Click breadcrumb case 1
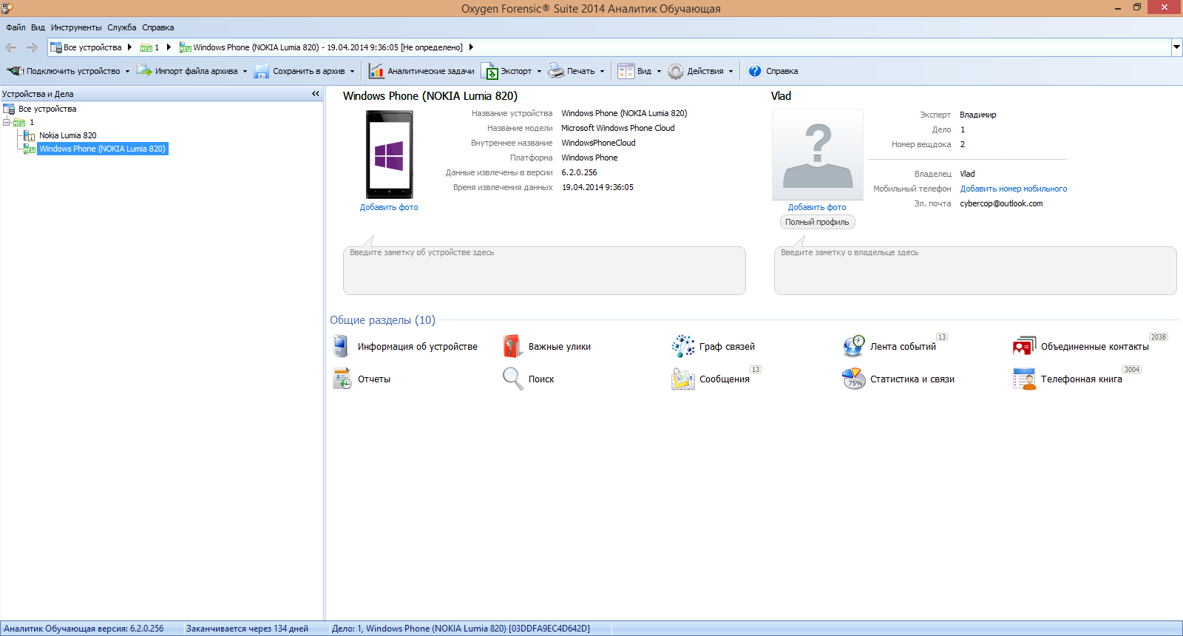This screenshot has height=636, width=1183. [x=150, y=47]
